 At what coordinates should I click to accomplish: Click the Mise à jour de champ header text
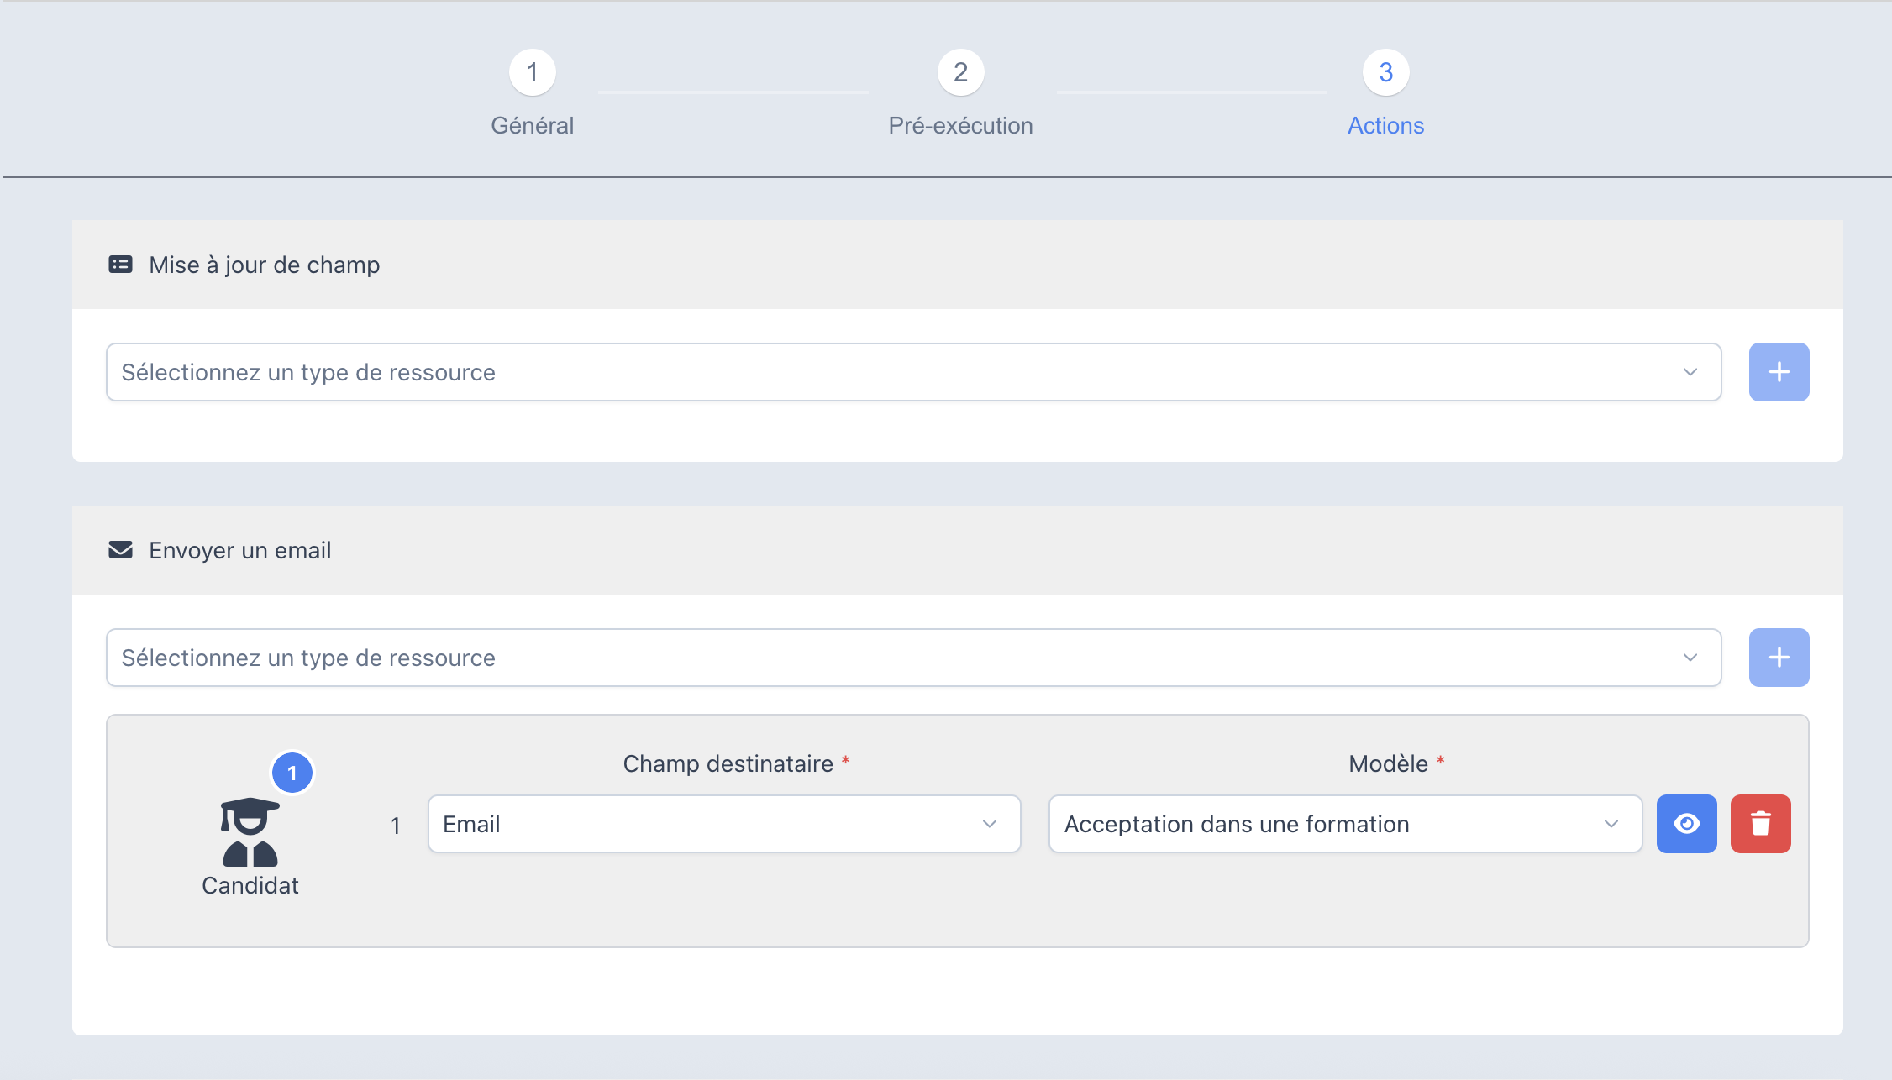tap(265, 265)
